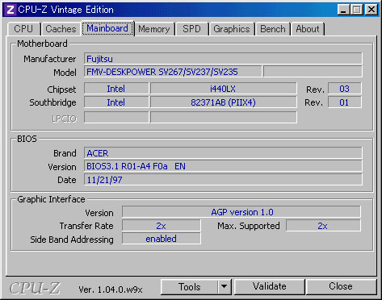Click the version text Ver. 1.04.0.w9x
This screenshot has height=300, width=382.
(111, 290)
